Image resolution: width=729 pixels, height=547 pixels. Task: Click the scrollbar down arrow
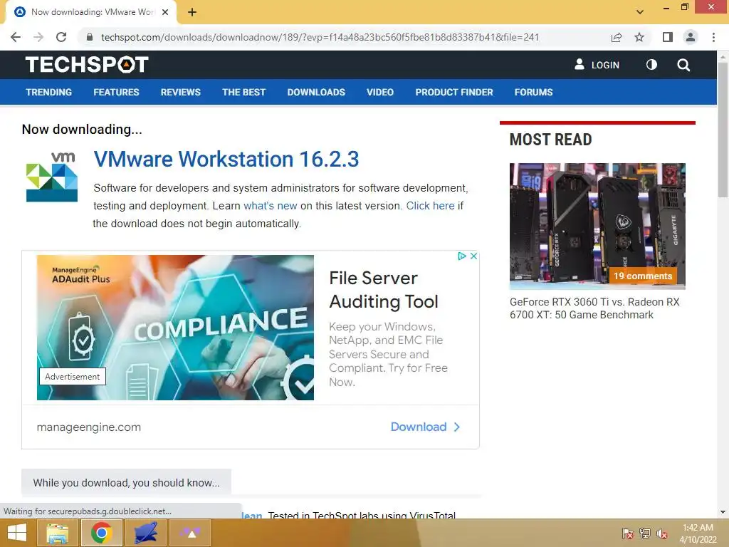[723, 513]
